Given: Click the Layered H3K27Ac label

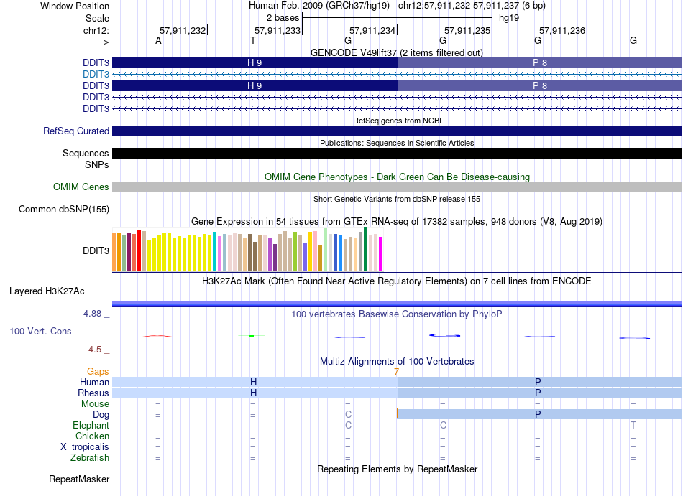Looking at the screenshot, I should point(47,291).
